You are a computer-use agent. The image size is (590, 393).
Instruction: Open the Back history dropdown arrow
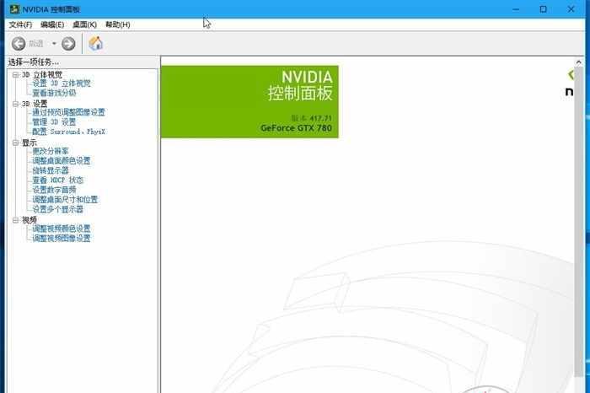pyautogui.click(x=54, y=44)
